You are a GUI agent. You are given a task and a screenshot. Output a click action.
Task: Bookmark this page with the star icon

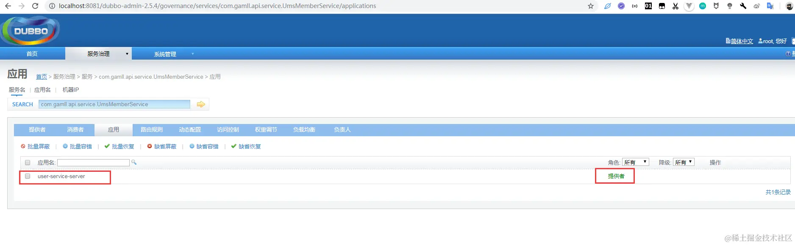pyautogui.click(x=591, y=6)
